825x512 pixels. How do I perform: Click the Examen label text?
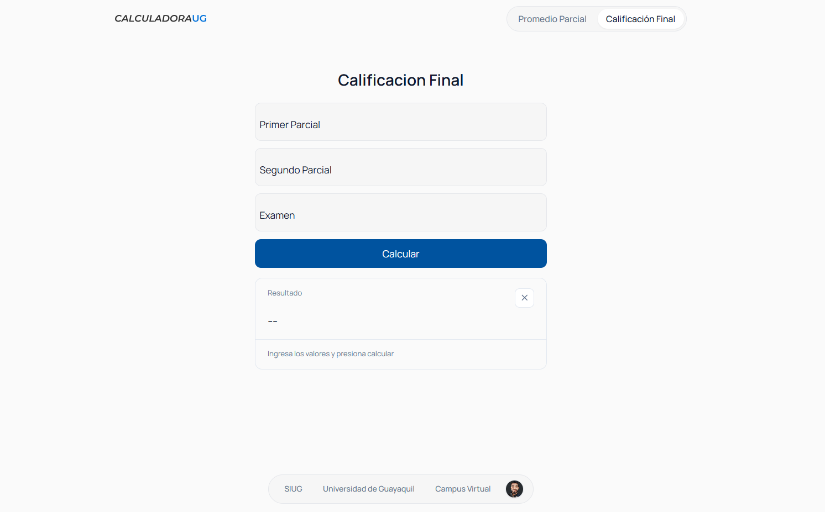click(x=277, y=215)
